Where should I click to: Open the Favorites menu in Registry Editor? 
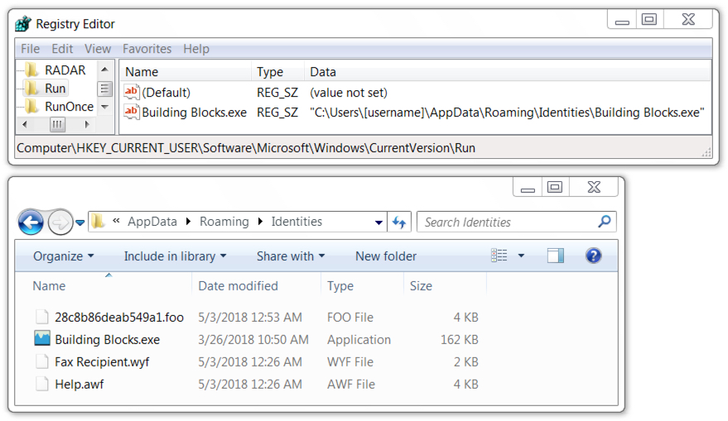(147, 49)
